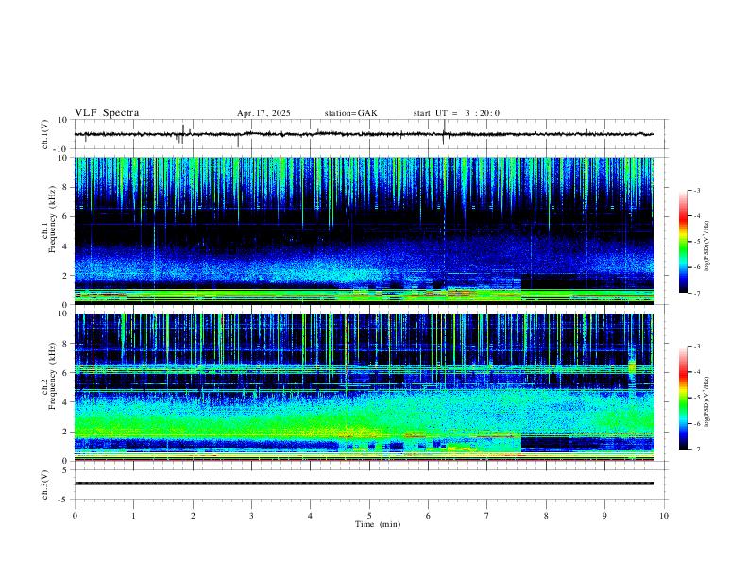Click the "8" kHz tick on ch.1 frequency axis
Screen dimensions: 748x578
coord(66,187)
